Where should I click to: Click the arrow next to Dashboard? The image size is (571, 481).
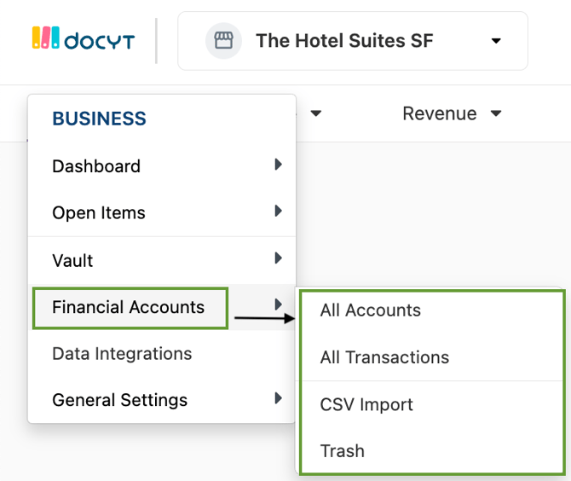[x=278, y=165]
